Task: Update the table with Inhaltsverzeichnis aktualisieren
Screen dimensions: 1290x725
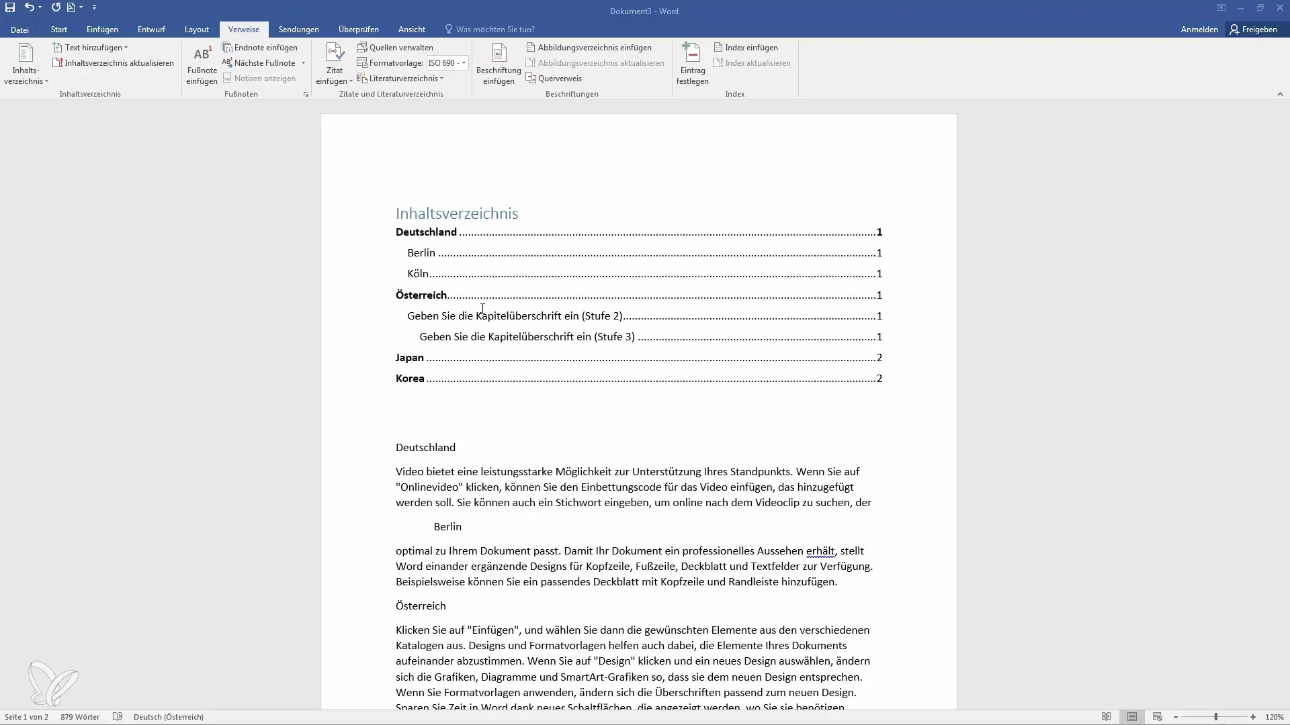Action: pyautogui.click(x=114, y=63)
